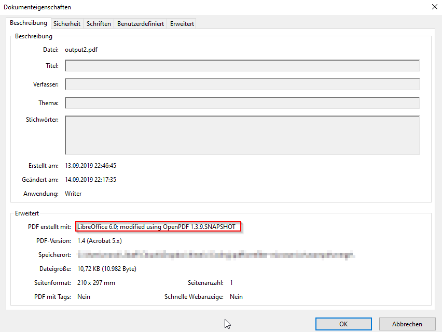Switch to the Benutzerdefiniert tab
The image size is (442, 332).
coord(141,23)
